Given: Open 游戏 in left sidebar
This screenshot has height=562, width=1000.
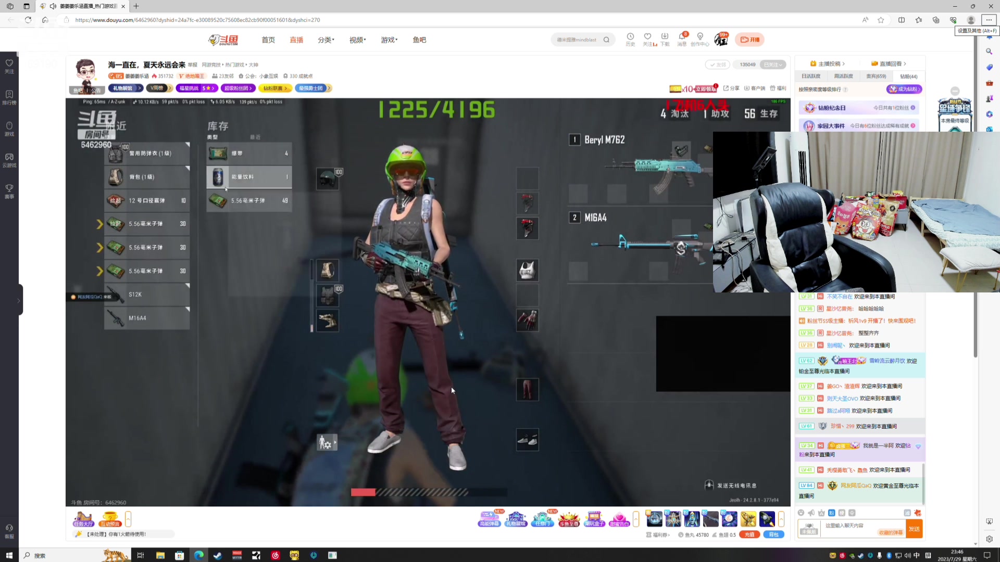Looking at the screenshot, I should pyautogui.click(x=9, y=129).
